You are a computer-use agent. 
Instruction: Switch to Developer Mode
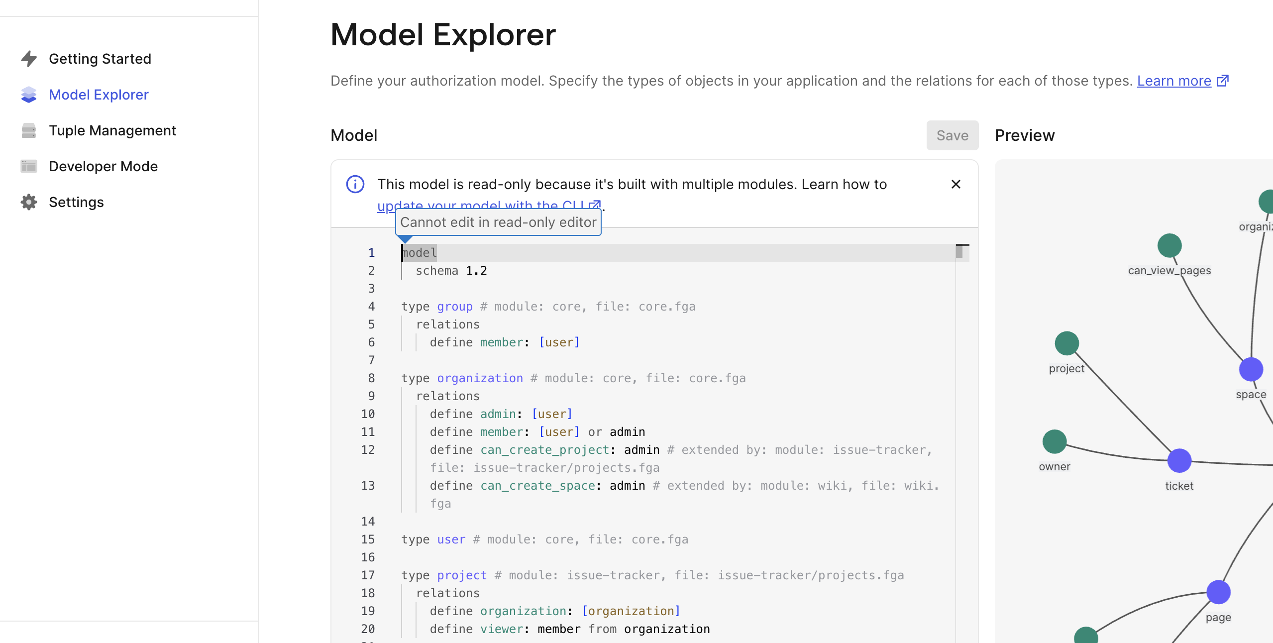coord(103,166)
